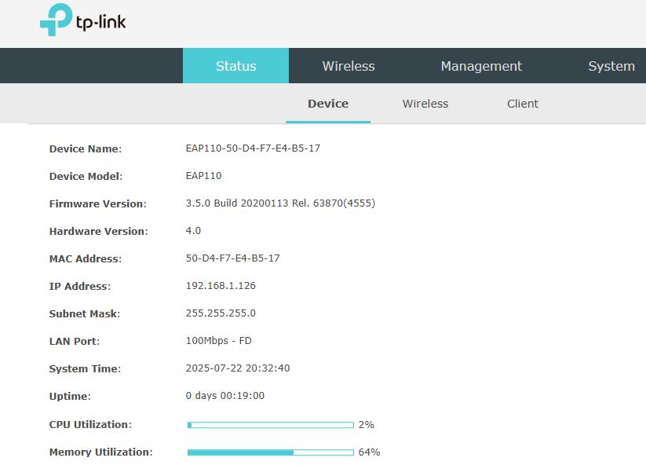Click the Uptime label
Screen dimensions: 646x465
pyautogui.click(x=70, y=397)
